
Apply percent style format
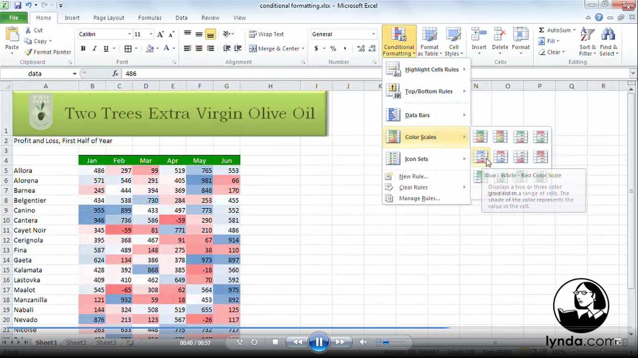click(333, 48)
